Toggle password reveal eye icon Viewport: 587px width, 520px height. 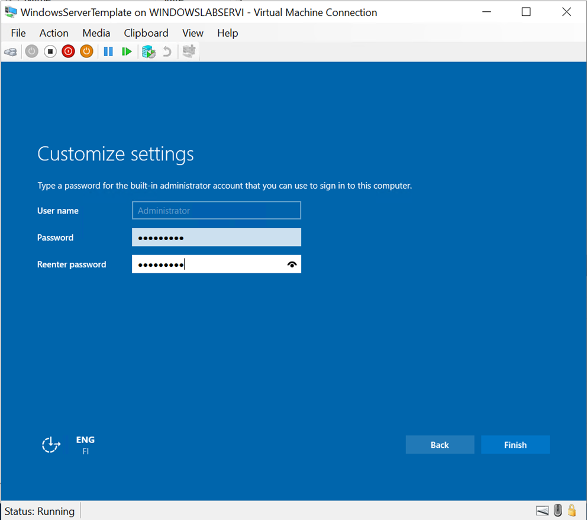292,264
